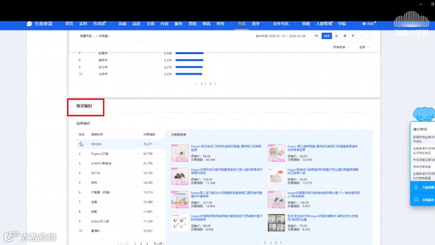Click the 长沙市 city row
This screenshot has width=435, height=245.
[x=141, y=67]
